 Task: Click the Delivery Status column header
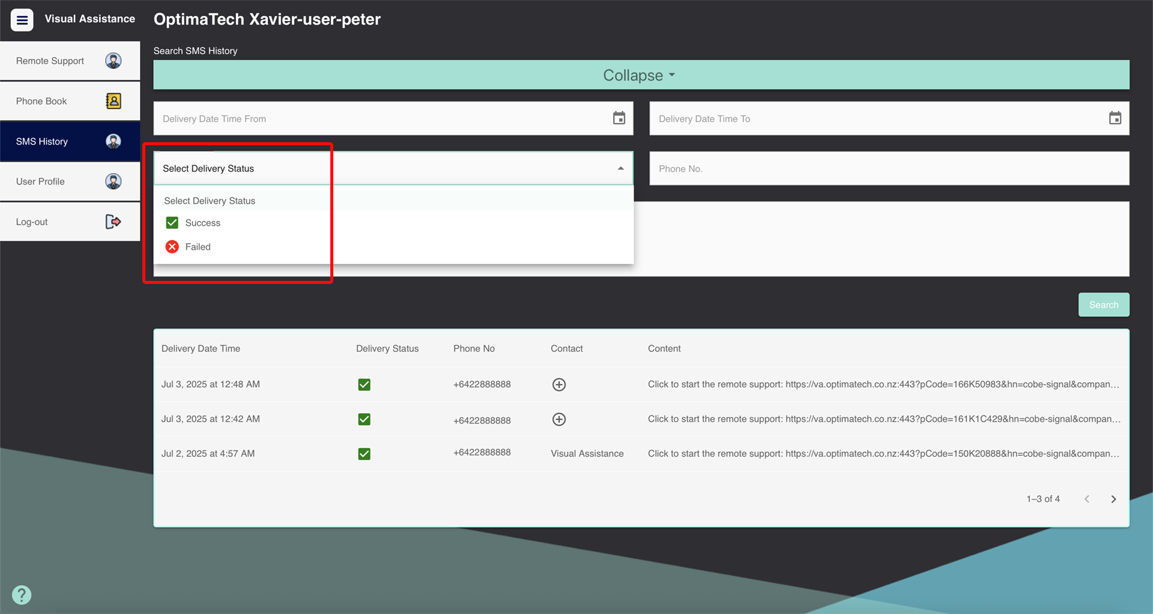click(387, 348)
